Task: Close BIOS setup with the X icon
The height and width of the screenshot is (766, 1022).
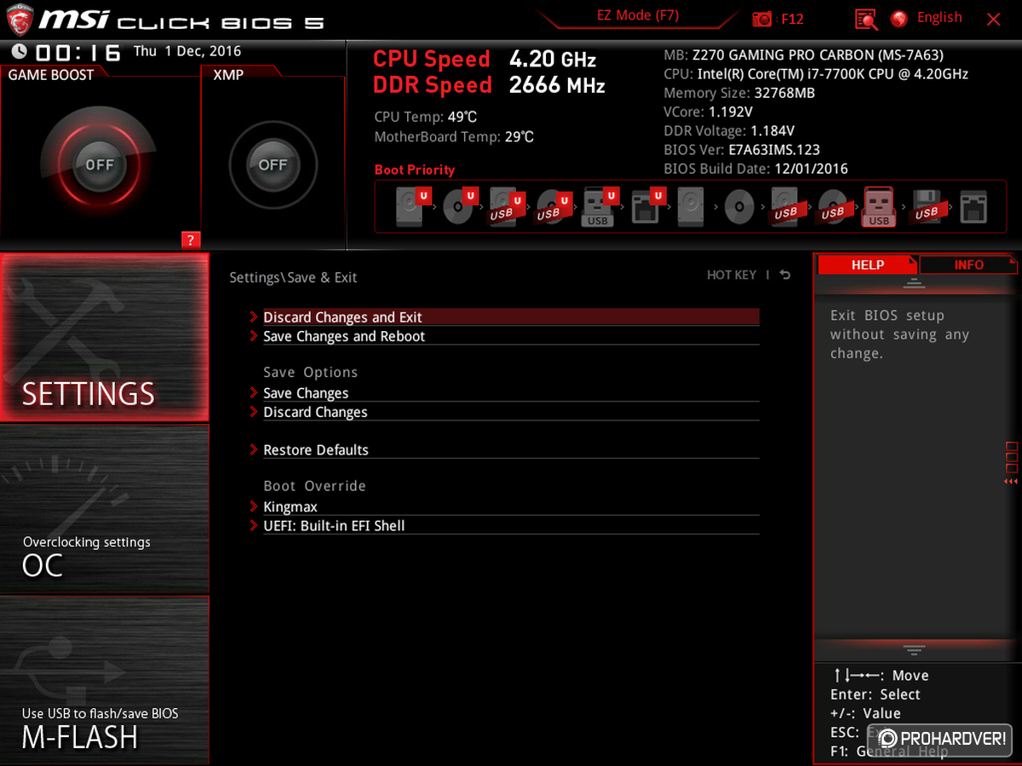Action: click(x=993, y=19)
